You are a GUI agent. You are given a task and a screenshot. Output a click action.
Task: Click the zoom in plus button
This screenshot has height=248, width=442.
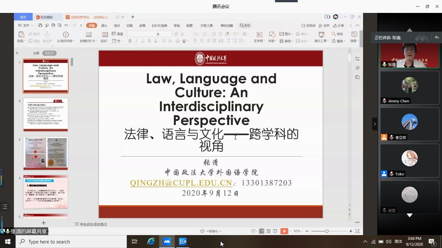(x=351, y=231)
